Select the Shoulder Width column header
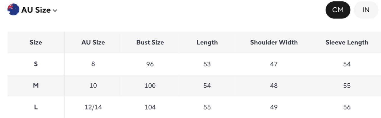The image size is (381, 118). click(274, 43)
